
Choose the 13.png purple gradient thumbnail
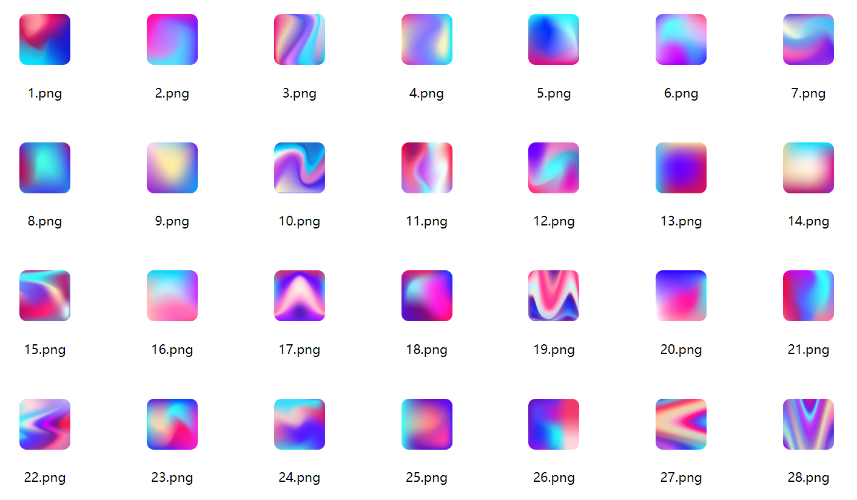coord(681,168)
